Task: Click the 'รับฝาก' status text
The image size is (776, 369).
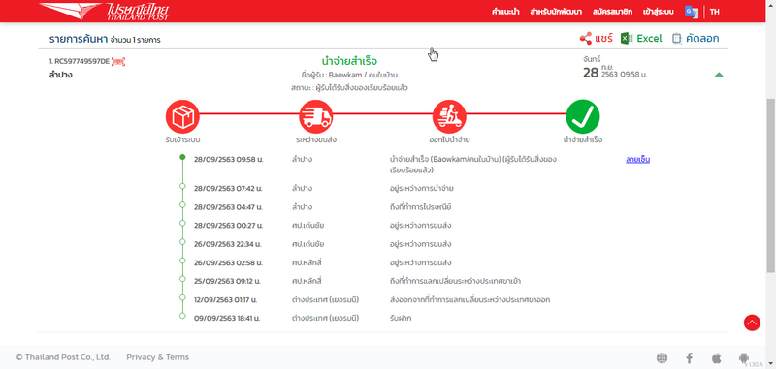Action: point(401,318)
